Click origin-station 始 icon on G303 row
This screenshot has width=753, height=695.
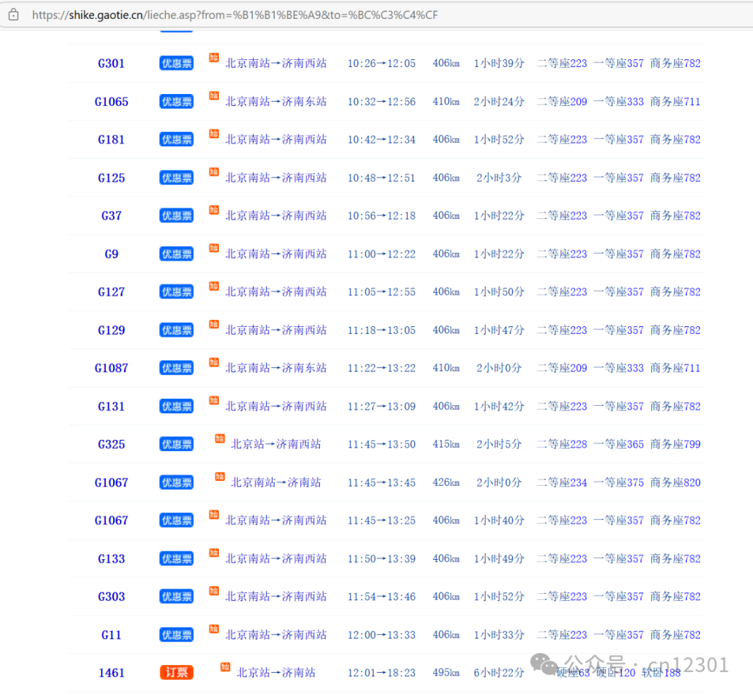click(x=214, y=590)
